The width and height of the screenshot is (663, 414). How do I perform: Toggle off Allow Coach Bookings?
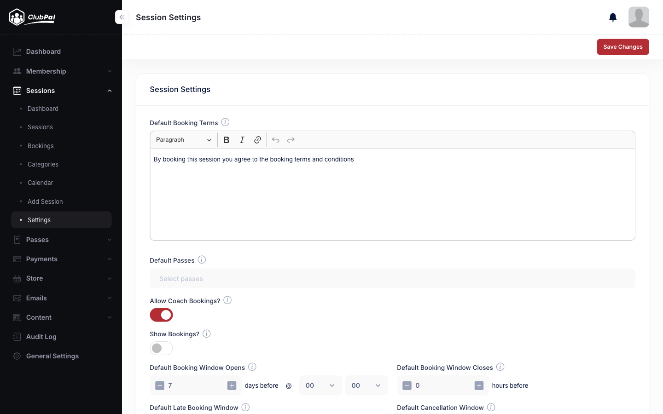click(x=161, y=315)
